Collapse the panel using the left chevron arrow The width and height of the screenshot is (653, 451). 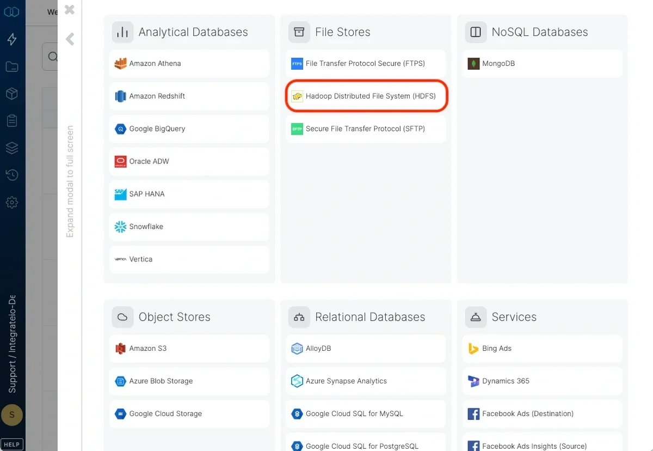coord(70,39)
